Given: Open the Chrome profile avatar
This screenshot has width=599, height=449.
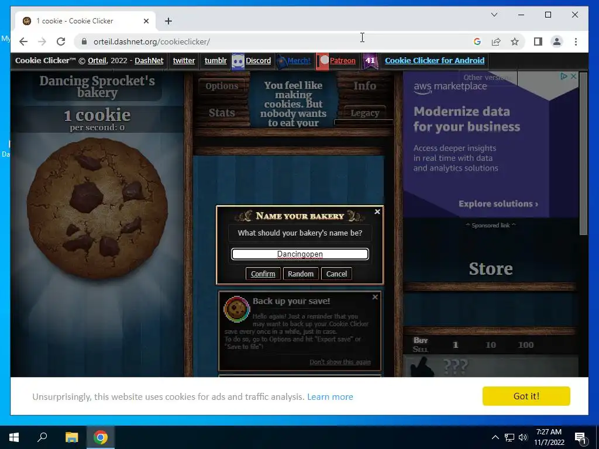Looking at the screenshot, I should coord(557,42).
